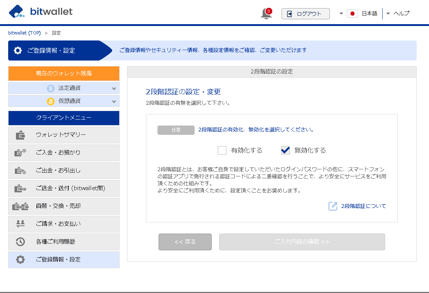The height and width of the screenshot is (293, 429).
Task: Expand the 仮想通貨 balance chevron
Action: (x=114, y=101)
